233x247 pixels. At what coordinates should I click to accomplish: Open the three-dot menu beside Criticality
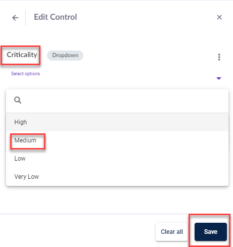coord(219,57)
